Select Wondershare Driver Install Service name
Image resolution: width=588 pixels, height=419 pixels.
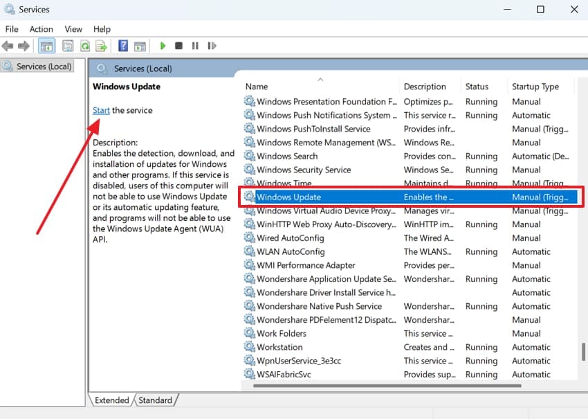(x=327, y=292)
